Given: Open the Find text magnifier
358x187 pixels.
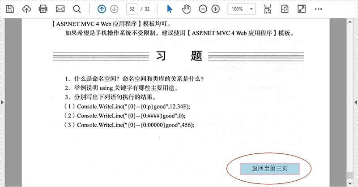Looking at the screenshot, I should click(77, 9).
